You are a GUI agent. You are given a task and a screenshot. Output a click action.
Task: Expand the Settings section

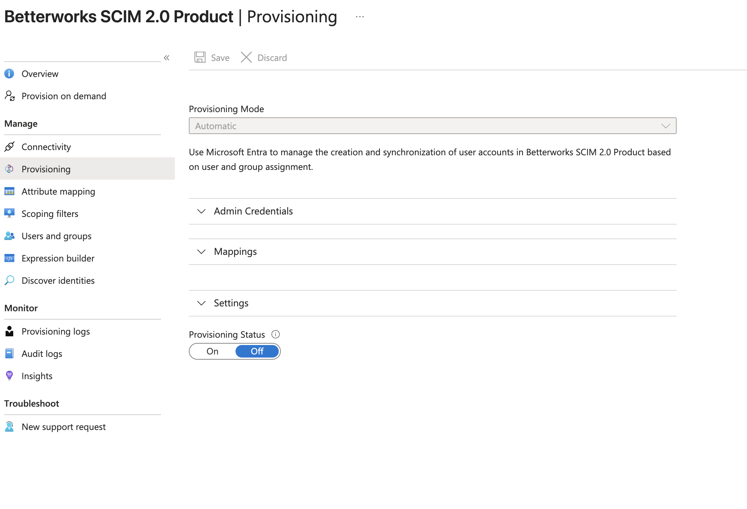click(x=432, y=303)
